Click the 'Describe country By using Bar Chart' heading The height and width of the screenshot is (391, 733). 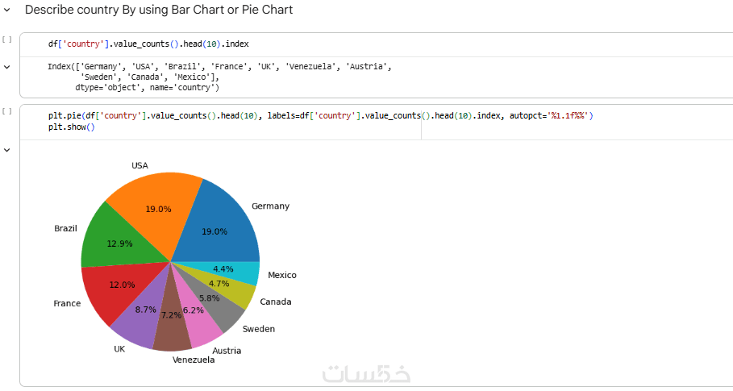[x=159, y=10]
